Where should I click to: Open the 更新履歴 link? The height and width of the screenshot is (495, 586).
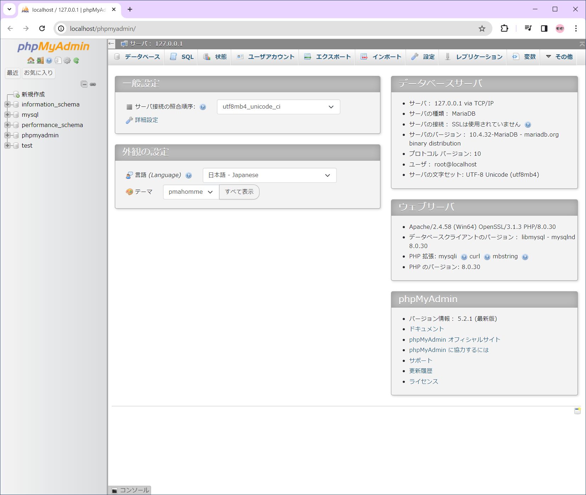pos(421,371)
